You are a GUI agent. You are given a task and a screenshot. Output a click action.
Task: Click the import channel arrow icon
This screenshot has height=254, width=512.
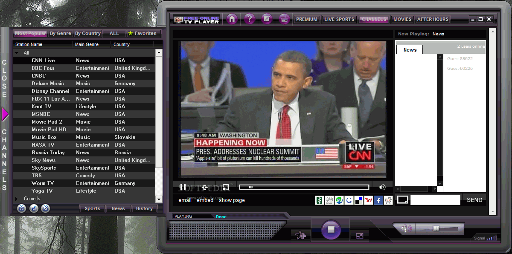[x=34, y=208]
